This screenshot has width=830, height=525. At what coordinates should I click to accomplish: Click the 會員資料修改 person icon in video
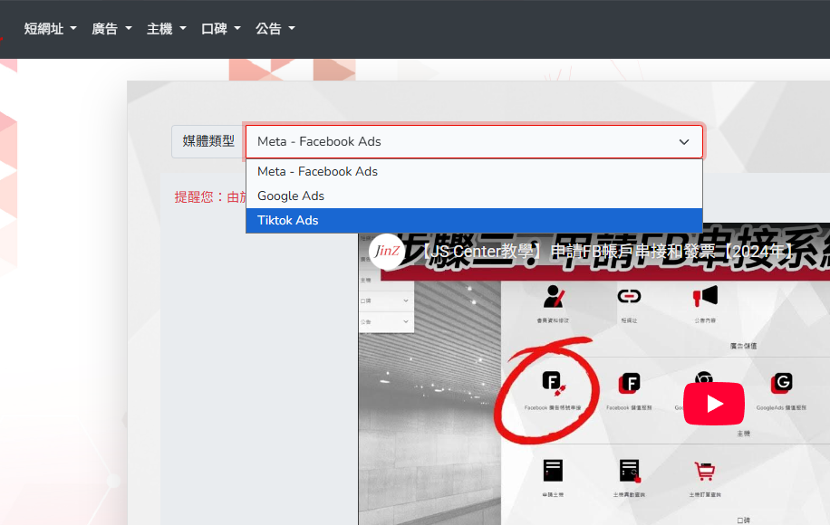click(553, 296)
